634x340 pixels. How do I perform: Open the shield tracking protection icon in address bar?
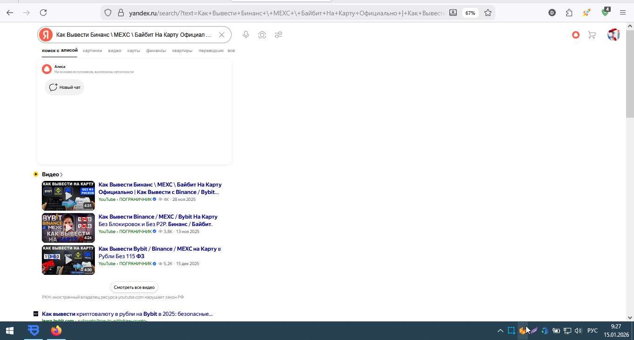pos(108,13)
